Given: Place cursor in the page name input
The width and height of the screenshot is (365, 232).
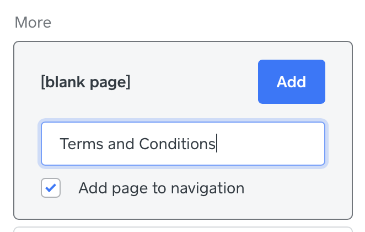Looking at the screenshot, I should [x=182, y=144].
